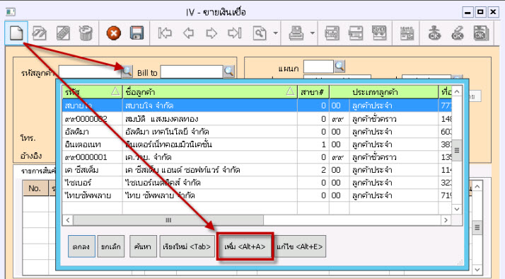
Task: Click the red cancel X icon
Action: pyautogui.click(x=114, y=33)
